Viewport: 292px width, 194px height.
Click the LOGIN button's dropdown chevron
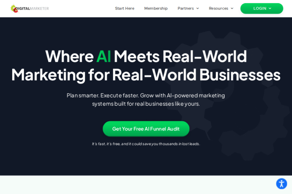[x=270, y=8]
